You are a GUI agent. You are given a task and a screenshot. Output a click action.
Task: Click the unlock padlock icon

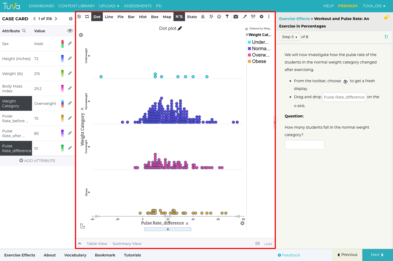(386, 18)
